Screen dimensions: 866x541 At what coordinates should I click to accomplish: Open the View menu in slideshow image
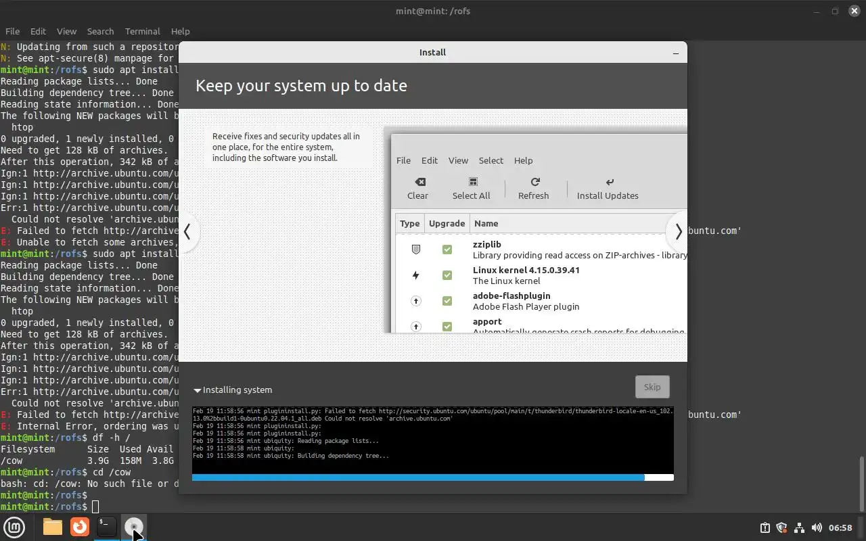coord(458,160)
